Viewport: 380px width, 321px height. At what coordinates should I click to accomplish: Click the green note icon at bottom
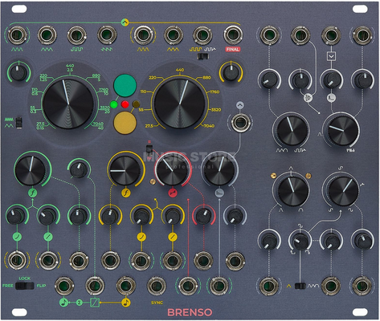(x=63, y=303)
